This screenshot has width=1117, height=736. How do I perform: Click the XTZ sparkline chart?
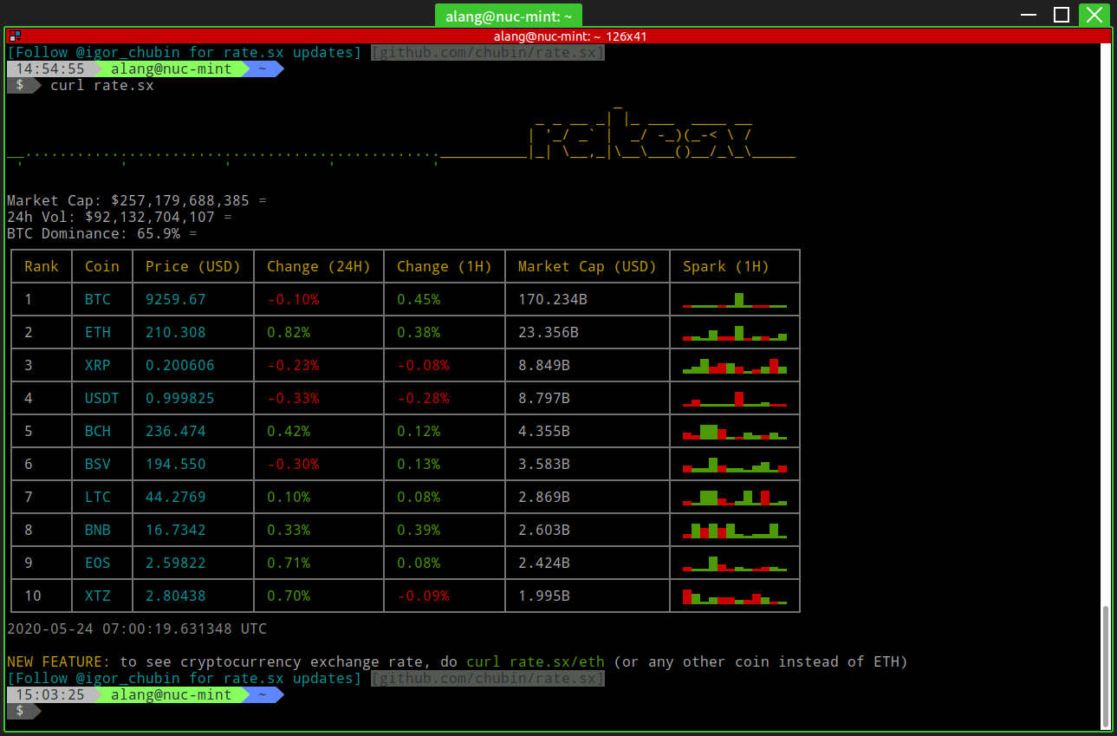[x=735, y=596]
